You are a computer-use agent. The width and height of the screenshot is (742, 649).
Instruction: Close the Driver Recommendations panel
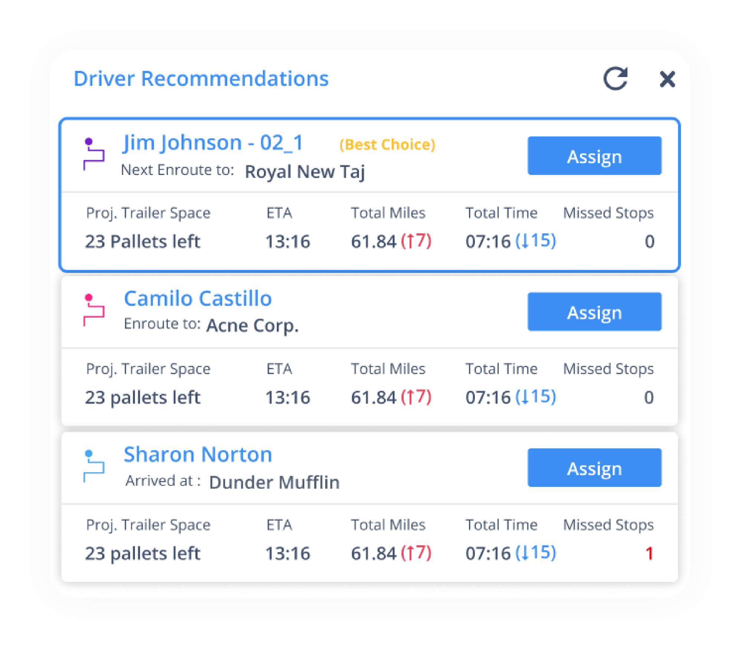667,79
